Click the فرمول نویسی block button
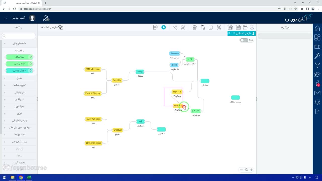 click(19, 71)
